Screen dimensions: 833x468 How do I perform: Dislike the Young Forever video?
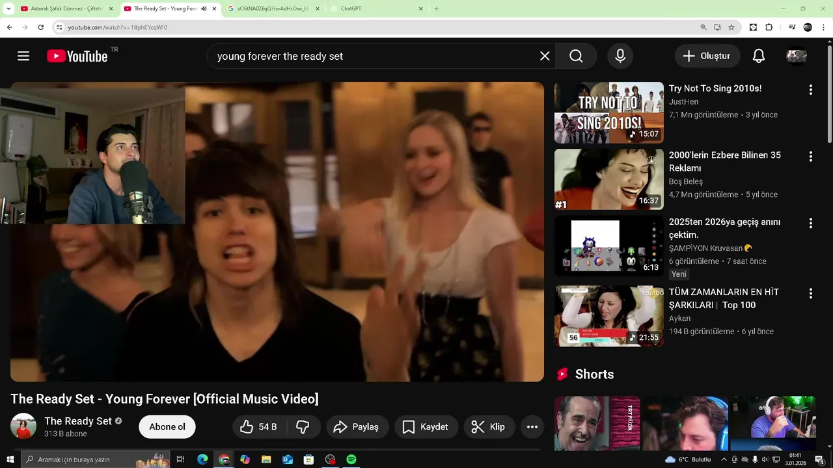click(x=303, y=427)
